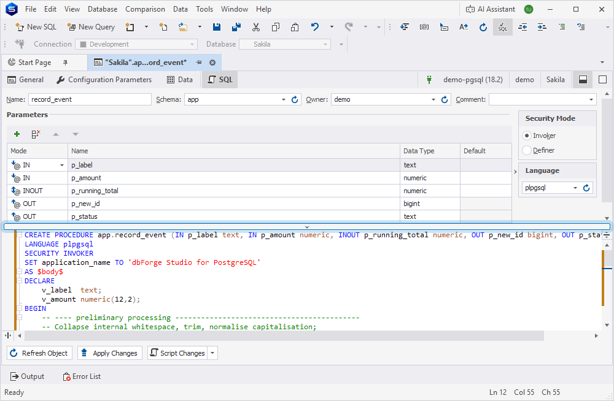The image size is (614, 401).
Task: Open the Comparison menu
Action: click(x=145, y=9)
